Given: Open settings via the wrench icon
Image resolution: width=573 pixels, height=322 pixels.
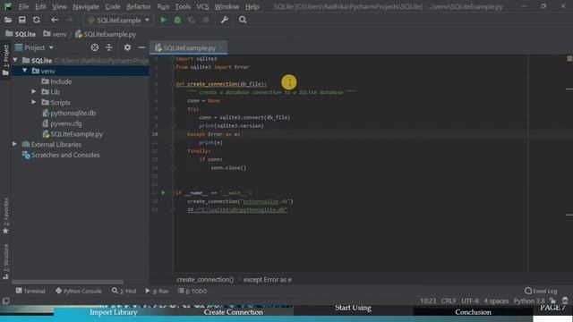Looking at the screenshot, I should click(225, 20).
